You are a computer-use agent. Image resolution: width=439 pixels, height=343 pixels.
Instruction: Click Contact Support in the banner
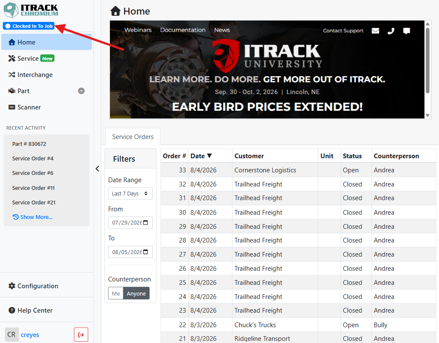pos(343,30)
